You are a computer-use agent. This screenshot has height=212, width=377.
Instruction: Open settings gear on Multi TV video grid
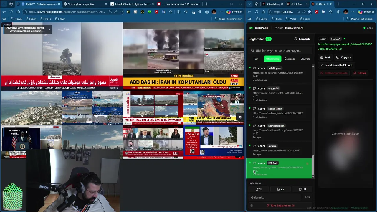tap(240, 117)
